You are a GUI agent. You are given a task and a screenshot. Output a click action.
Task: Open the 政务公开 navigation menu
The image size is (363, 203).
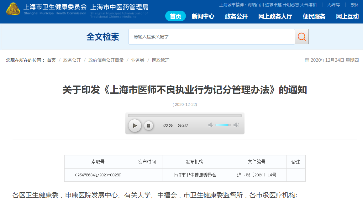coord(236,16)
